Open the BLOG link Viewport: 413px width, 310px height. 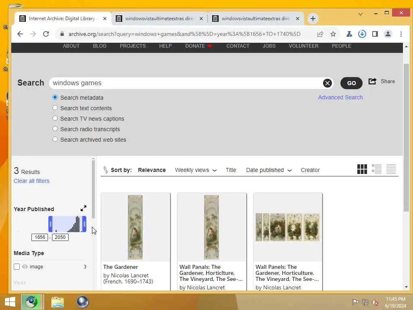100,46
